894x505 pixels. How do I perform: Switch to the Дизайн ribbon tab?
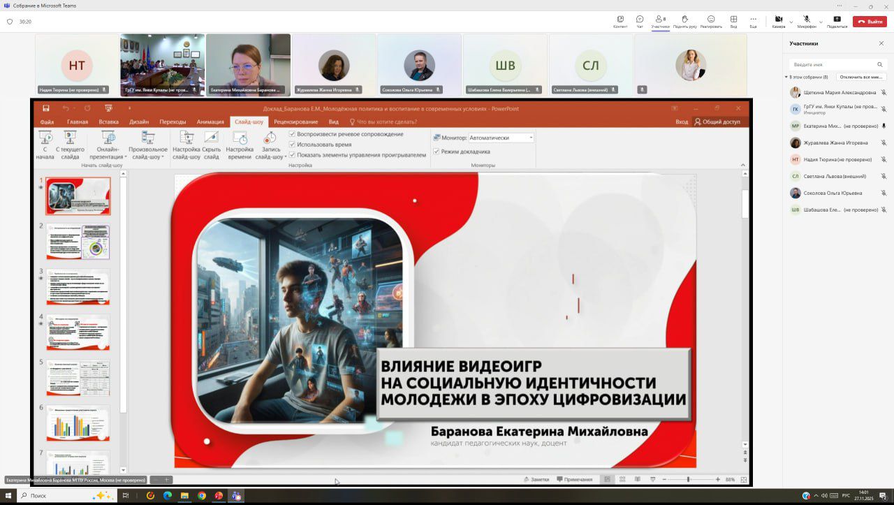pyautogui.click(x=139, y=122)
